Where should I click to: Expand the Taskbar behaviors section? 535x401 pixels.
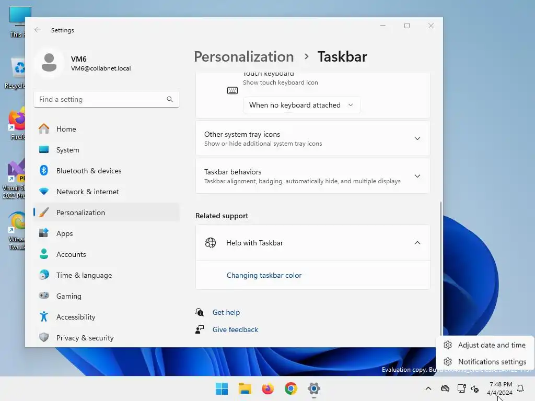pyautogui.click(x=312, y=176)
